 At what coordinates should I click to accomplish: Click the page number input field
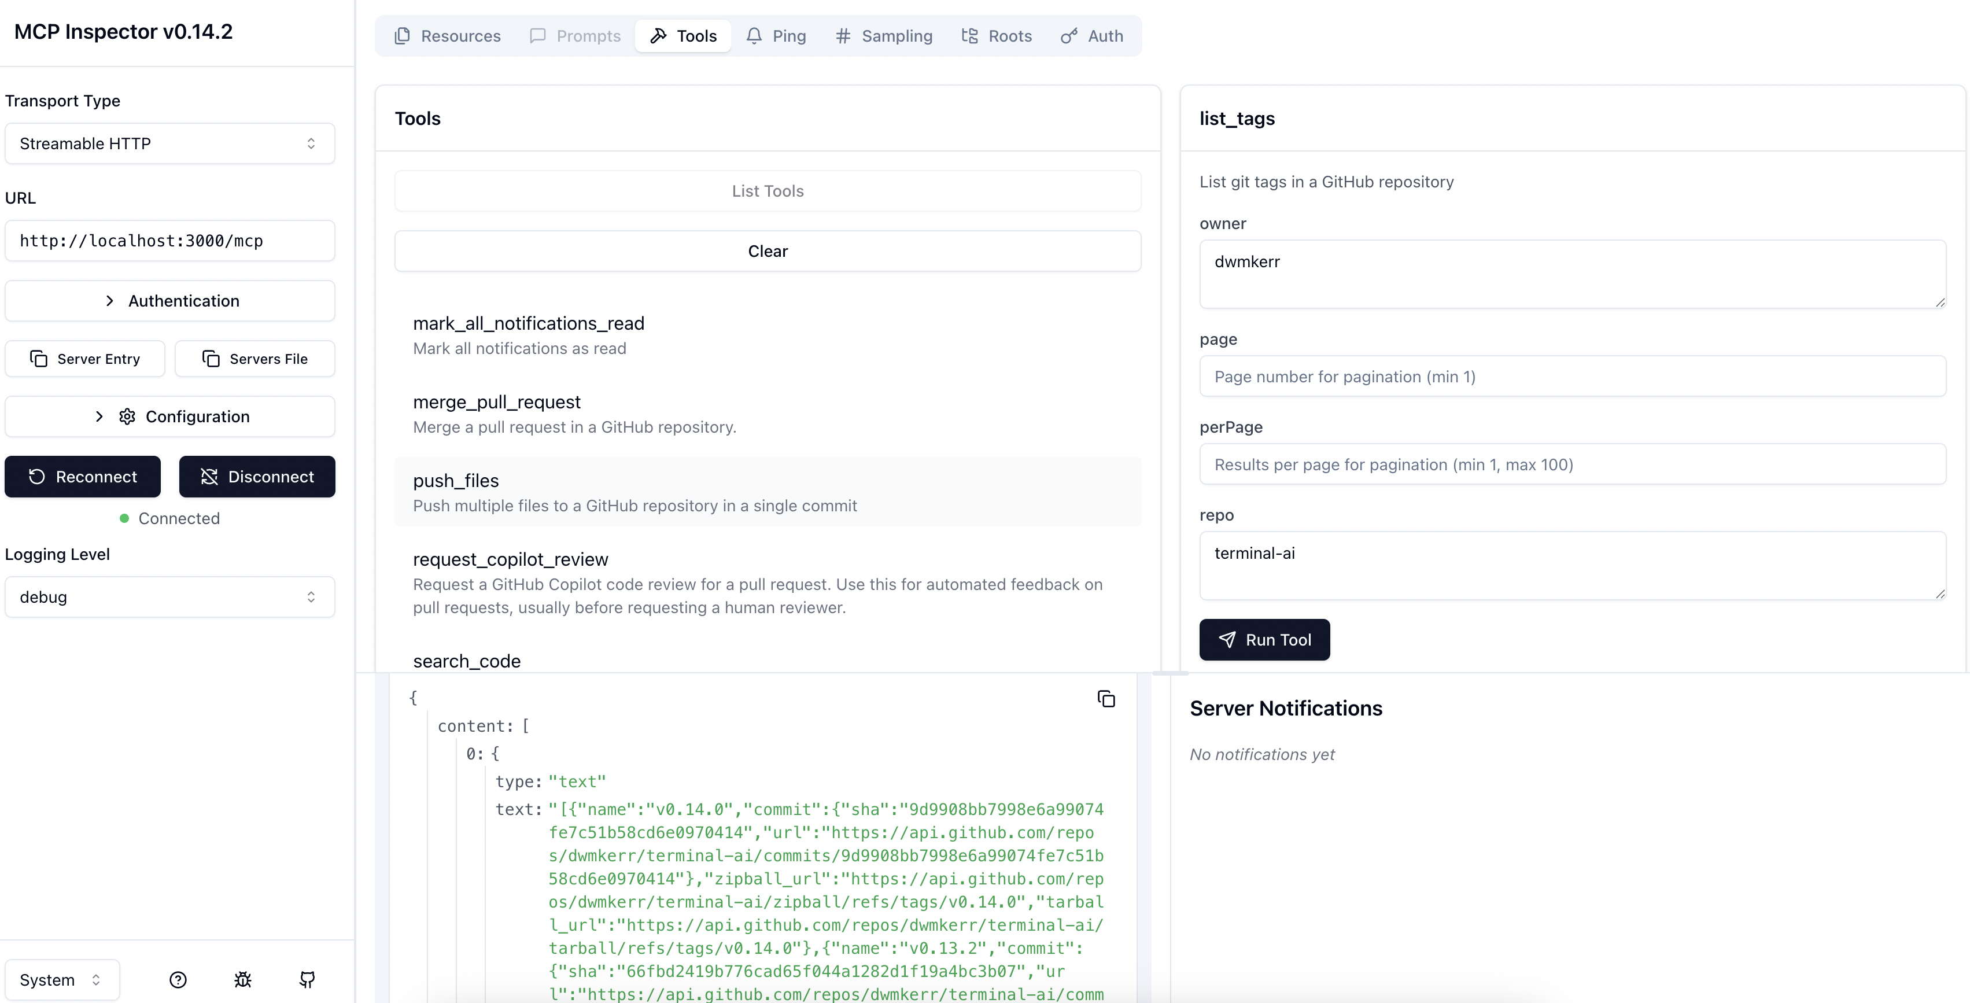(x=1572, y=377)
